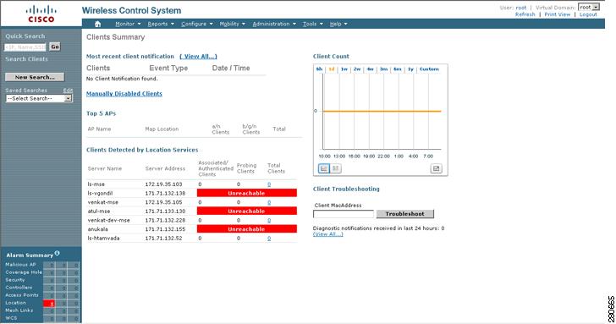
Task: Click Unreachable status for anukala
Action: pos(247,229)
